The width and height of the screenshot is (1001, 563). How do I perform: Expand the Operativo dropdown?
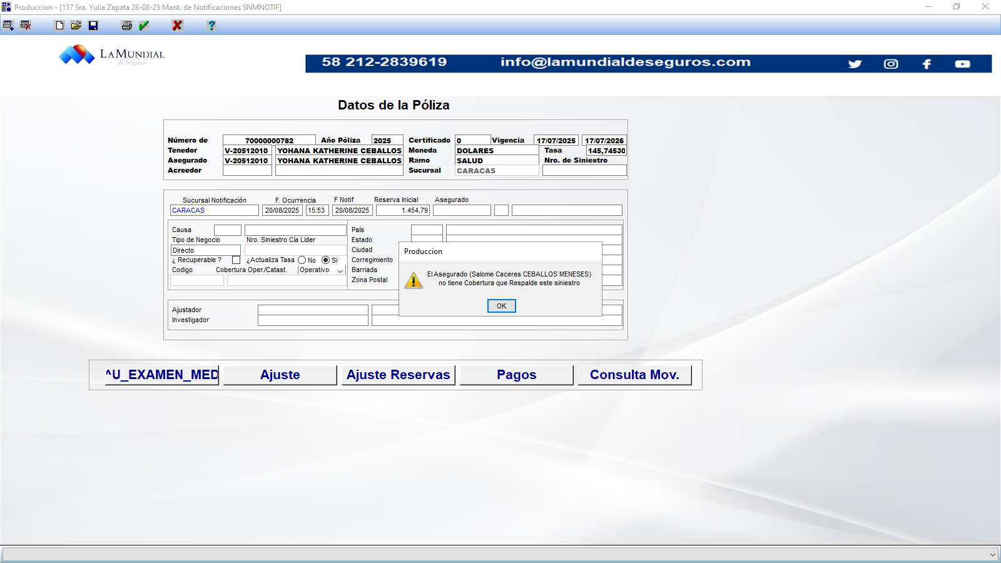pos(340,271)
